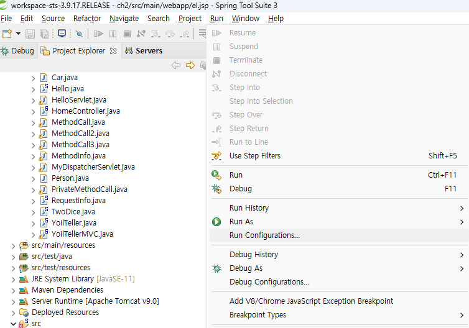
Task: Expand the HomeController.java tree node
Action: [x=33, y=112]
